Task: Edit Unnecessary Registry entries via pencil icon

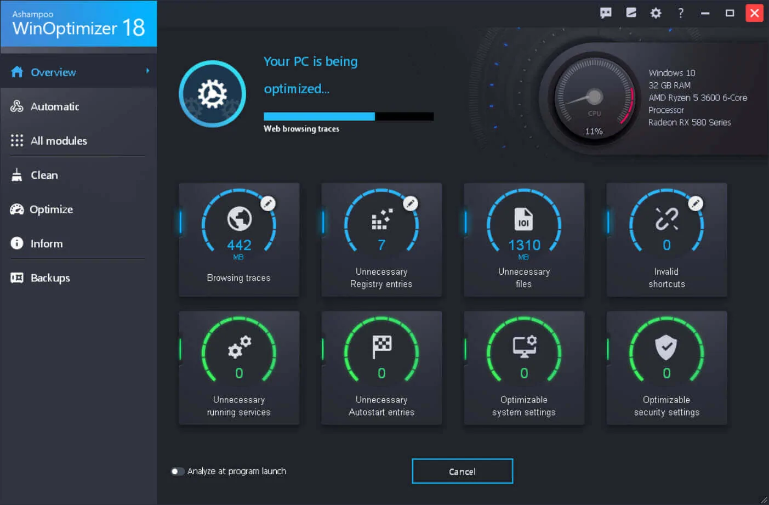Action: [x=411, y=203]
